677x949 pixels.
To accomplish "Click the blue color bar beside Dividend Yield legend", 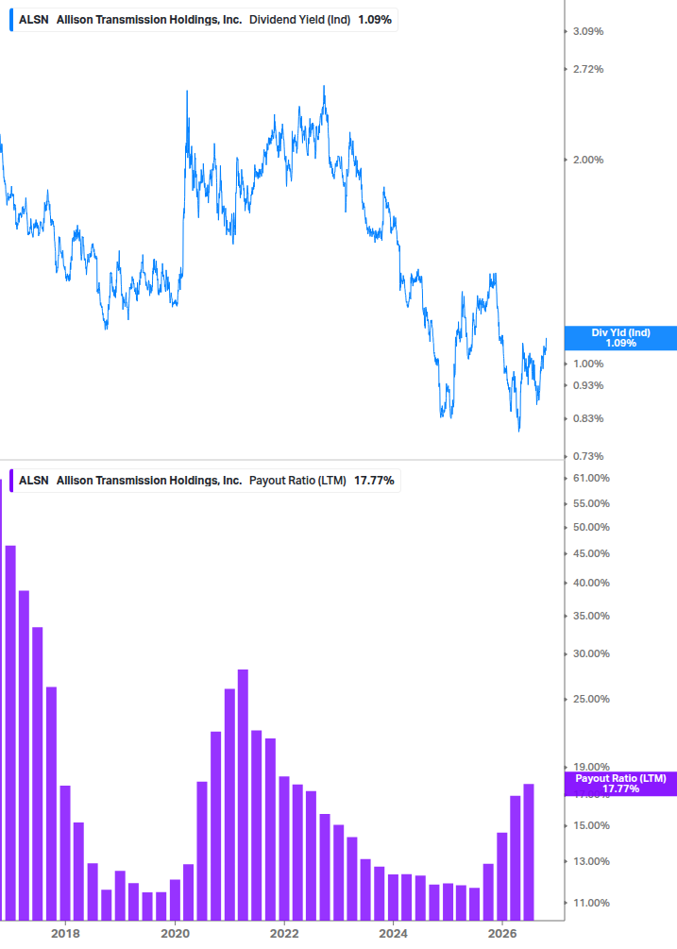I will 11,20.
